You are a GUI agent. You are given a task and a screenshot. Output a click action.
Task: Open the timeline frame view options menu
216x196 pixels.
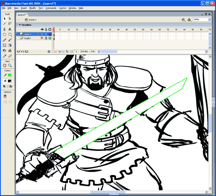click(210, 30)
